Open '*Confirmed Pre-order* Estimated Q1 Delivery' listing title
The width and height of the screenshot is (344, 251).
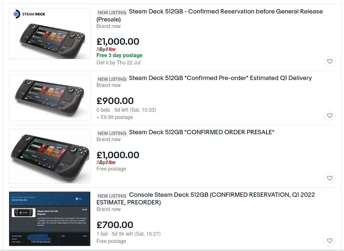[x=220, y=78]
